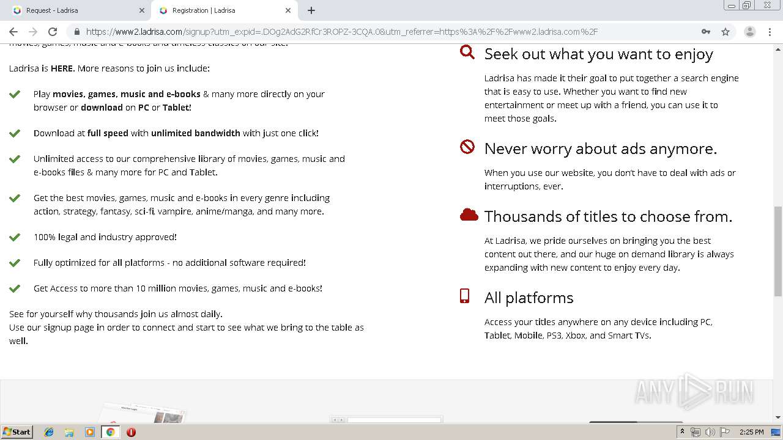The width and height of the screenshot is (783, 440).
Task: Open the Chrome profile avatar
Action: 749,32
